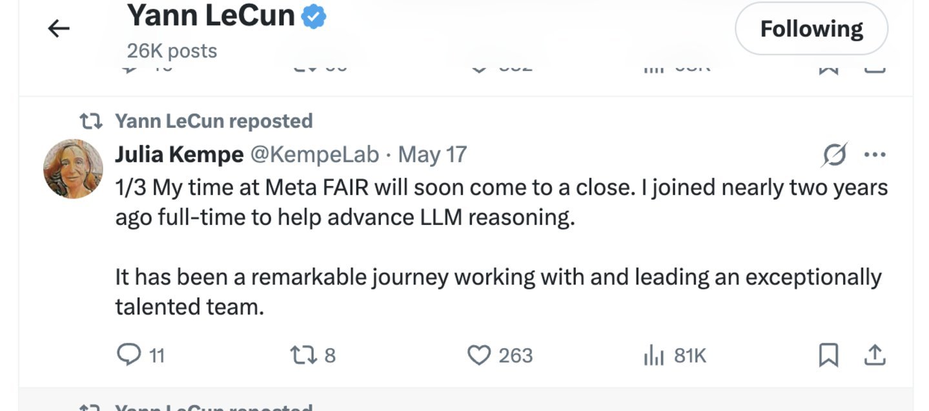Viewport: 929px width, 411px height.
Task: Click the repost icon beside 'Yann LeCun reposted'
Action: click(88, 121)
